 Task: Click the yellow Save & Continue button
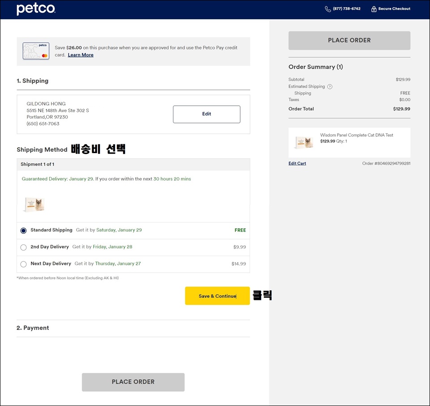[218, 296]
